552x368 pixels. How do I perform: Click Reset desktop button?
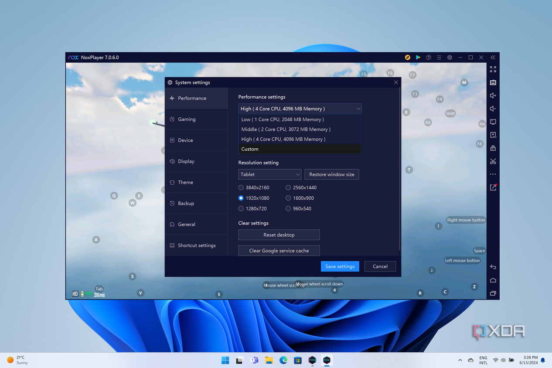(279, 235)
